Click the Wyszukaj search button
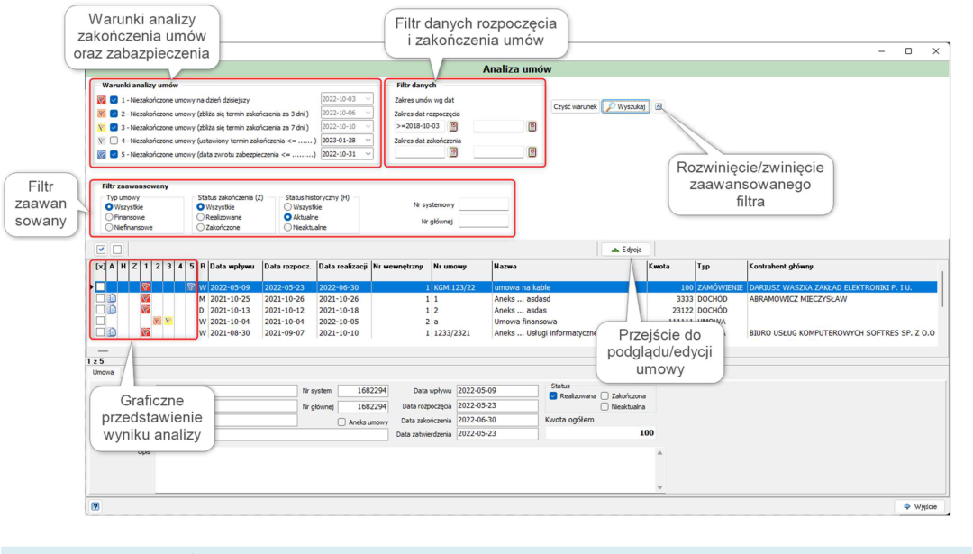 pyautogui.click(x=626, y=106)
